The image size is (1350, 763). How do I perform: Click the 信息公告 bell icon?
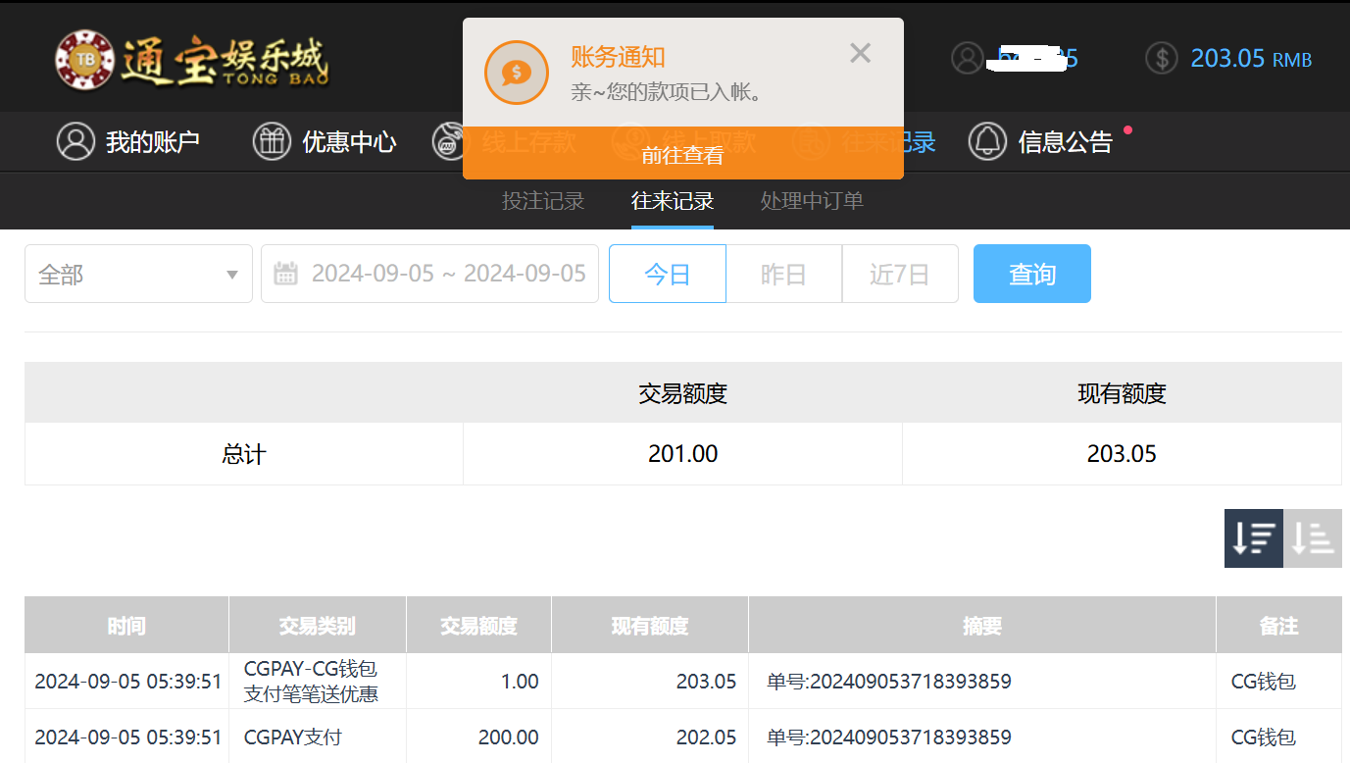[987, 141]
